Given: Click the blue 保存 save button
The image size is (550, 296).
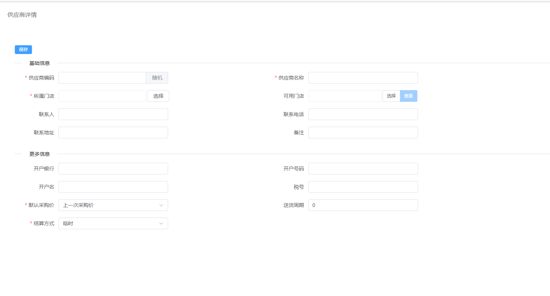Looking at the screenshot, I should click(x=23, y=50).
